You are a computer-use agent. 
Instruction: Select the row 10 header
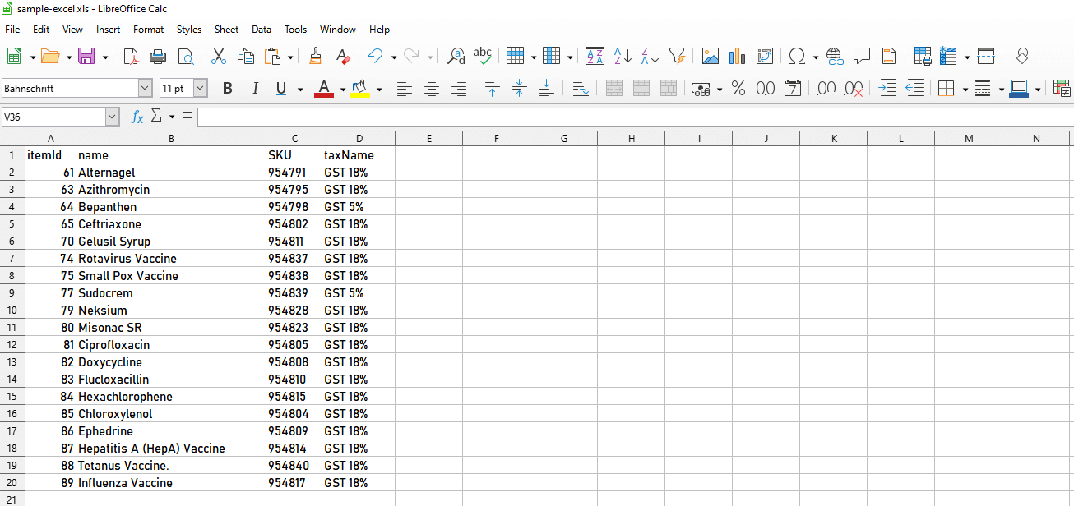(x=12, y=310)
